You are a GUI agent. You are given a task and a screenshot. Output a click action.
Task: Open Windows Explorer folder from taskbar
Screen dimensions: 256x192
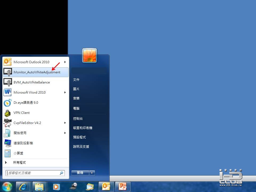click(x=39, y=187)
